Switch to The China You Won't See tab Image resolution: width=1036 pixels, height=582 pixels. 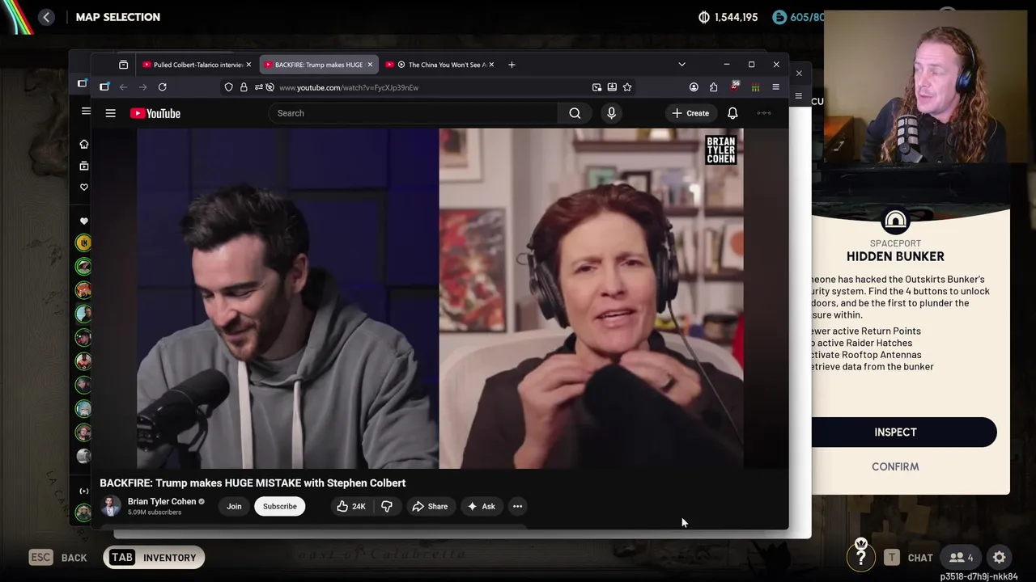(440, 65)
